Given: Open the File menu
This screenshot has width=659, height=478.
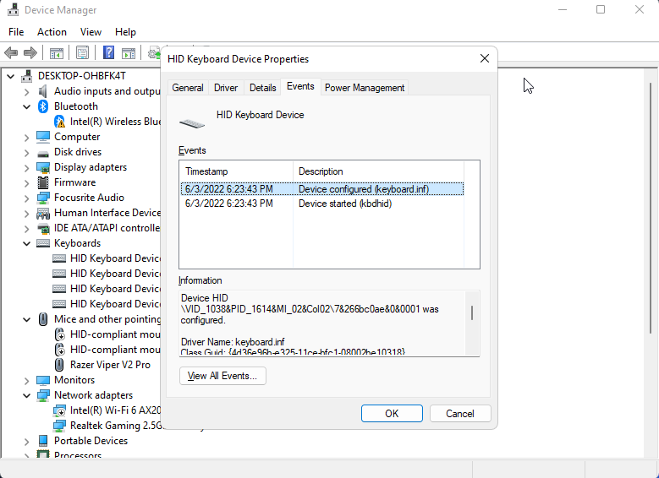Looking at the screenshot, I should click(16, 32).
